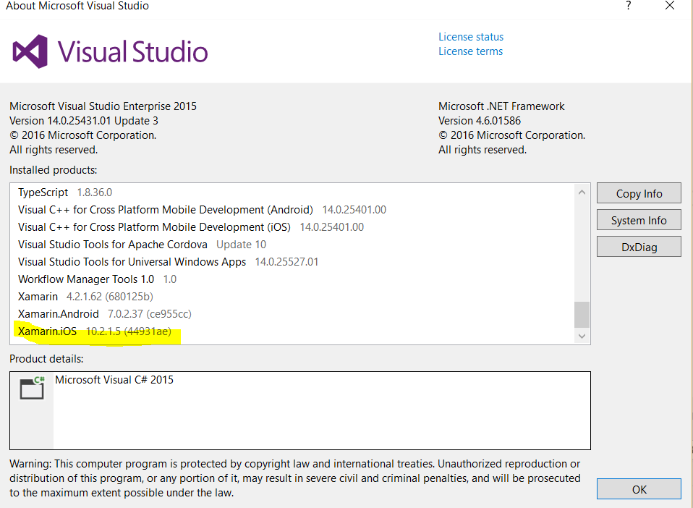The width and height of the screenshot is (693, 508).
Task: Select the Xamarin 4.2.1.62 row
Action: [292, 296]
